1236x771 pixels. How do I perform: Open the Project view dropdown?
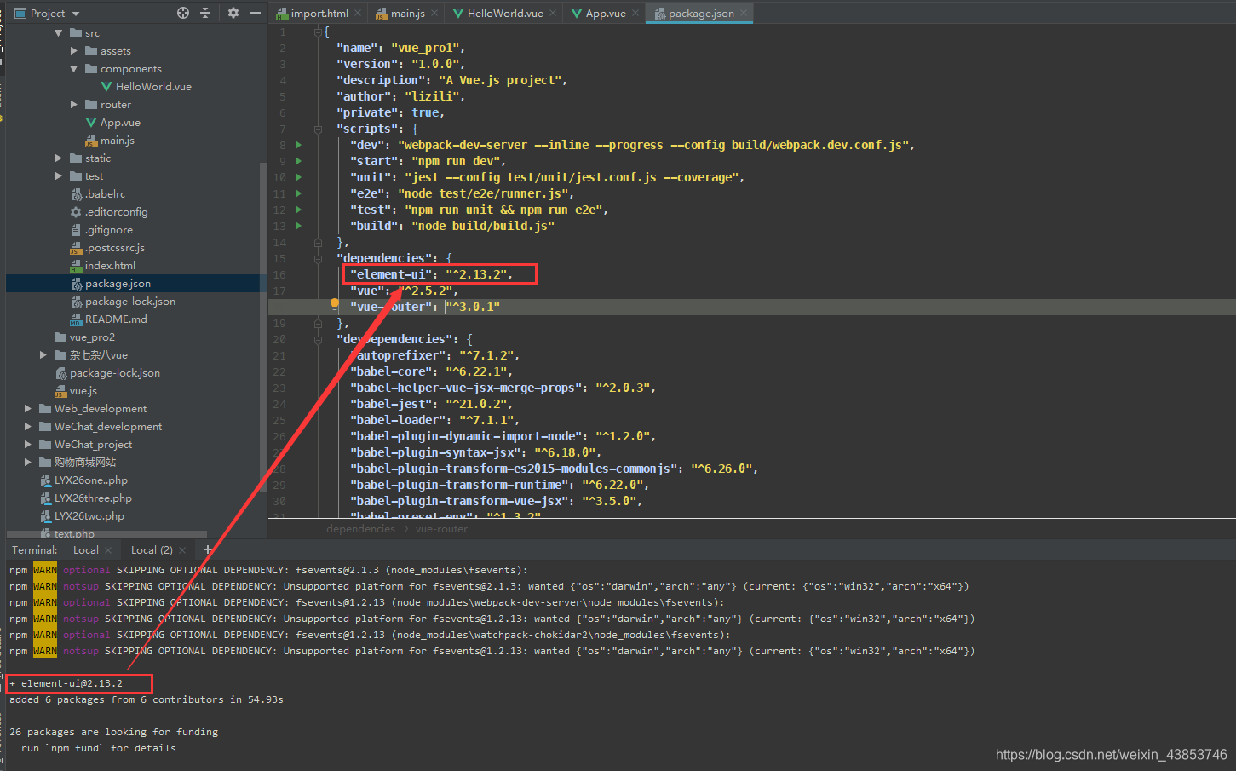tap(47, 13)
